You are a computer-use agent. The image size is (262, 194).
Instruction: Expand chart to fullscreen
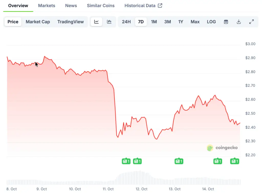coord(252,22)
